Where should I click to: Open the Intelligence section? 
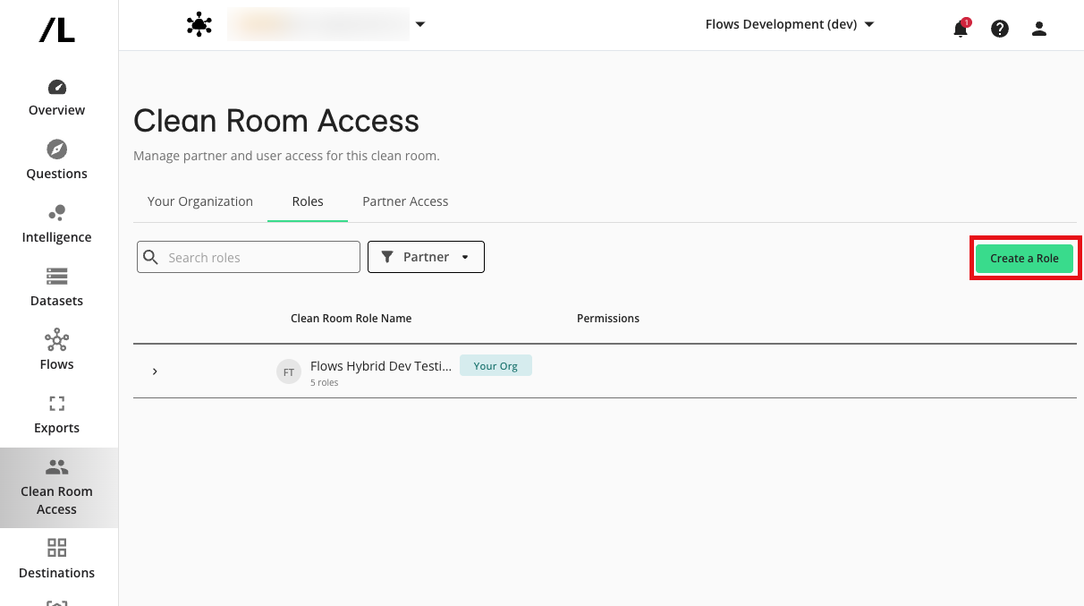pyautogui.click(x=57, y=225)
